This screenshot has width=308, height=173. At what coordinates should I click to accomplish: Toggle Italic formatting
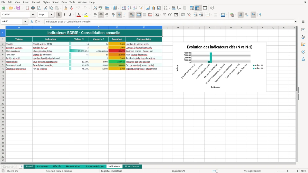(x=64, y=15)
